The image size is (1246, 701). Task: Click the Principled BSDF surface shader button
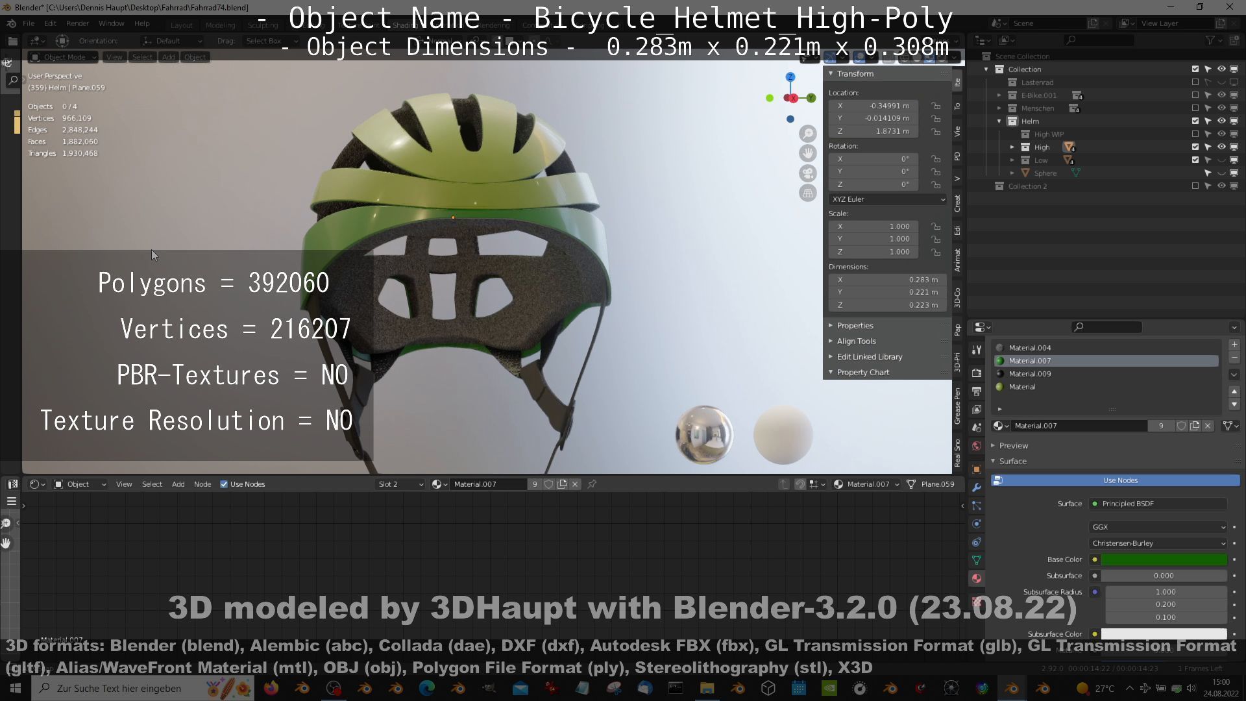click(x=1158, y=504)
